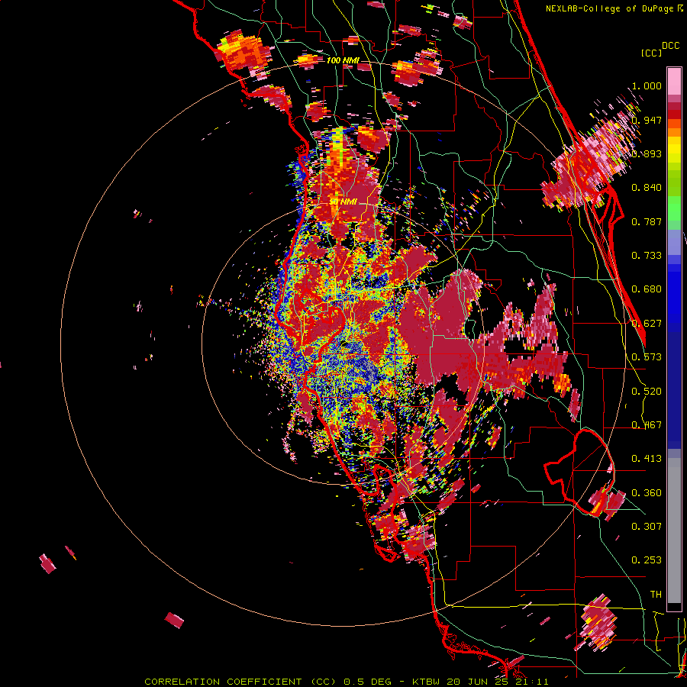Click the 0.787 color scale value
Screen dimensions: 687x687
[647, 221]
